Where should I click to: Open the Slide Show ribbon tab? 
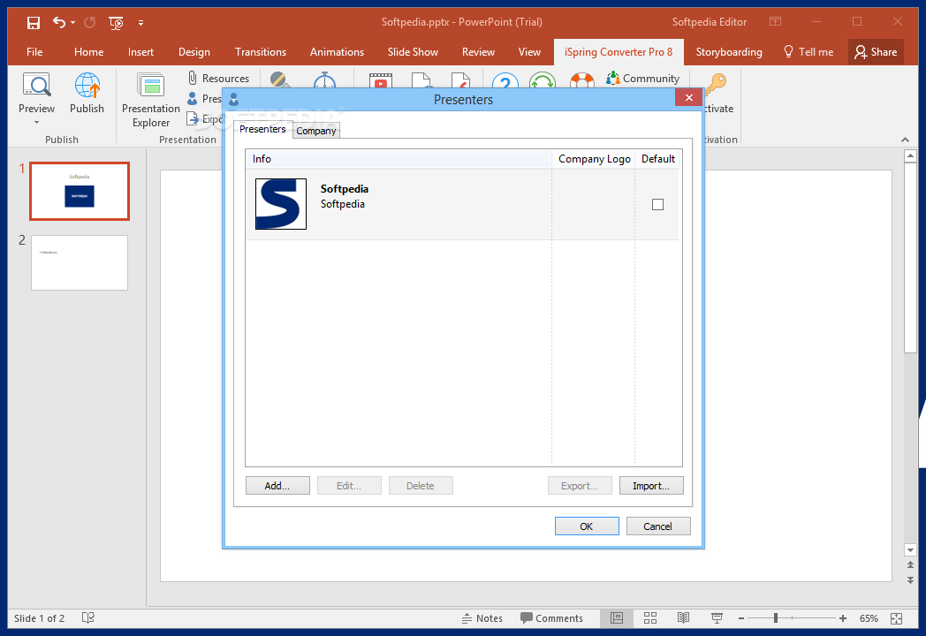[413, 52]
